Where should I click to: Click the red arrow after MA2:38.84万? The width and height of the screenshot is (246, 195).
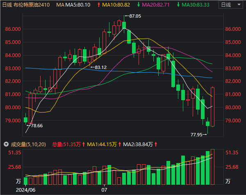[156, 144]
